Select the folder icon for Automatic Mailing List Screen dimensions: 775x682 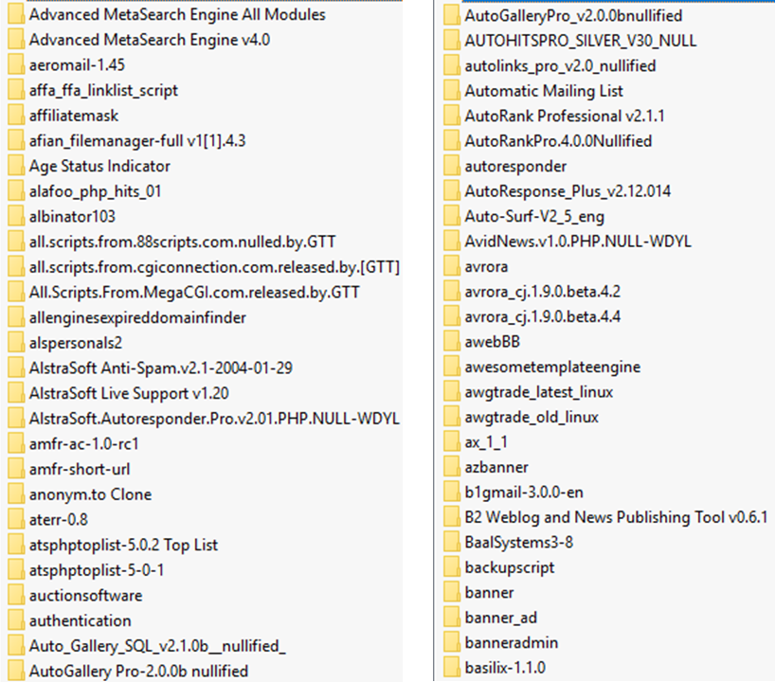coord(451,90)
